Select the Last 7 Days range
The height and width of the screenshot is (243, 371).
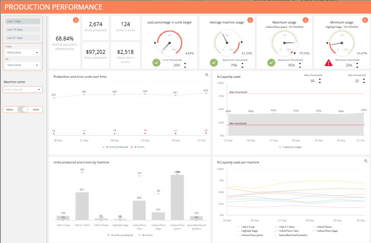tap(23, 21)
